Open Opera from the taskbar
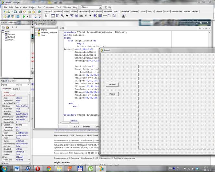The width and height of the screenshot is (215, 172). click(x=38, y=169)
